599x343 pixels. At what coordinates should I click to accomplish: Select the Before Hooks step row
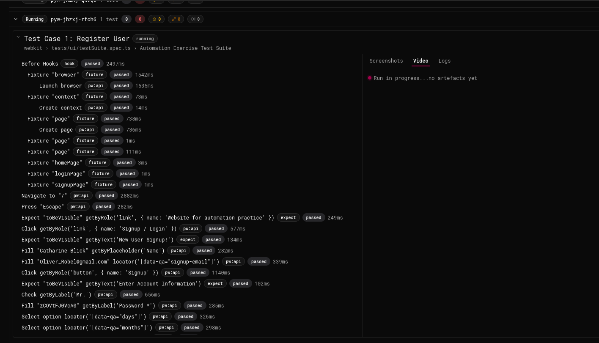(x=73, y=64)
